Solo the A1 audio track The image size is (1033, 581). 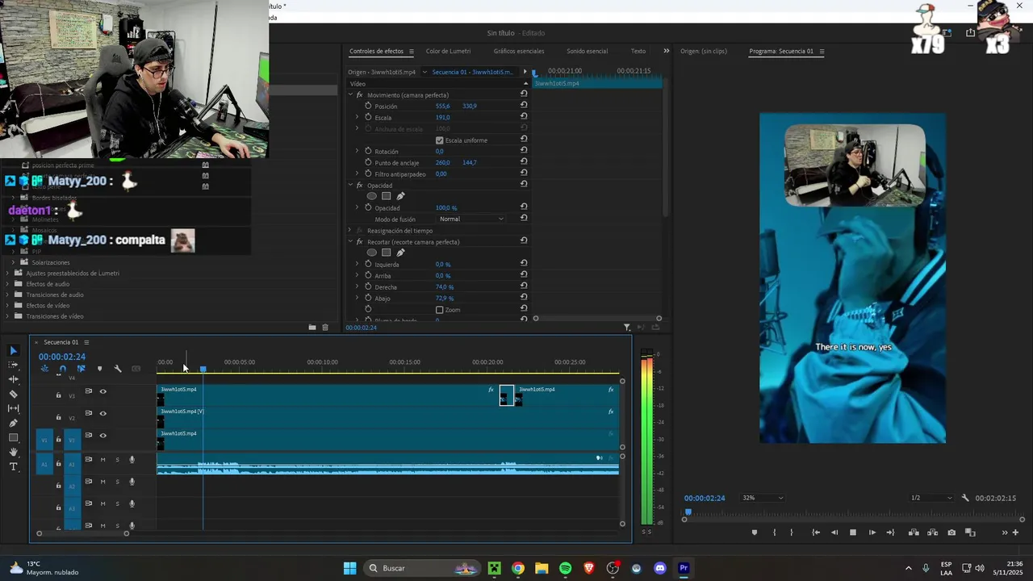tap(117, 460)
